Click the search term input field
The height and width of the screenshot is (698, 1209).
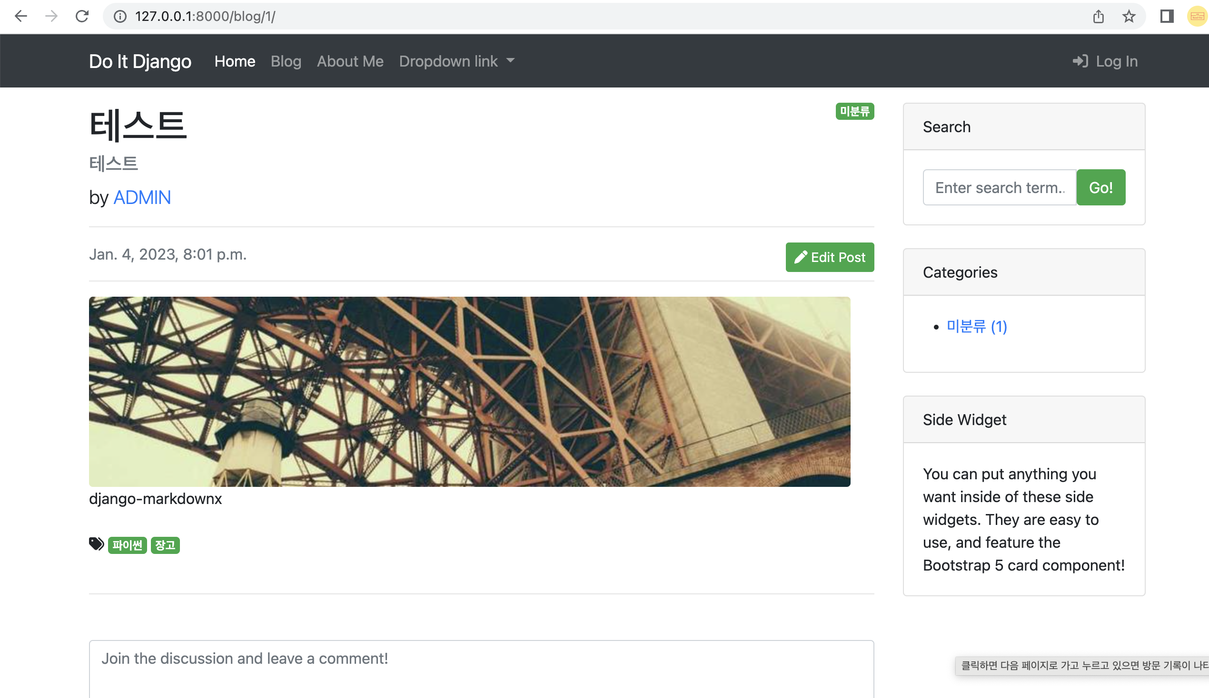click(1000, 187)
